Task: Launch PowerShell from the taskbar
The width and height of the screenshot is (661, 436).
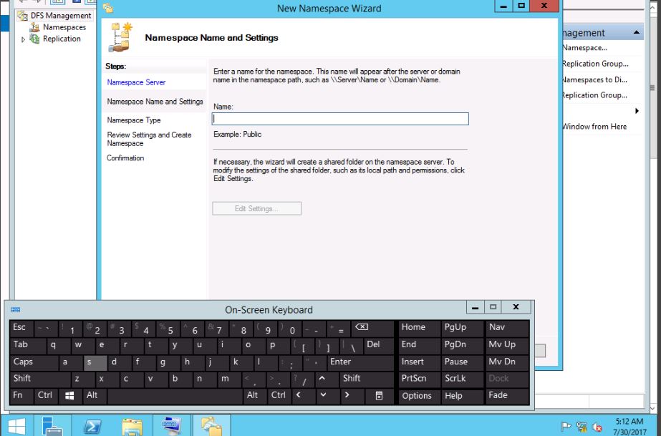Action: point(92,426)
